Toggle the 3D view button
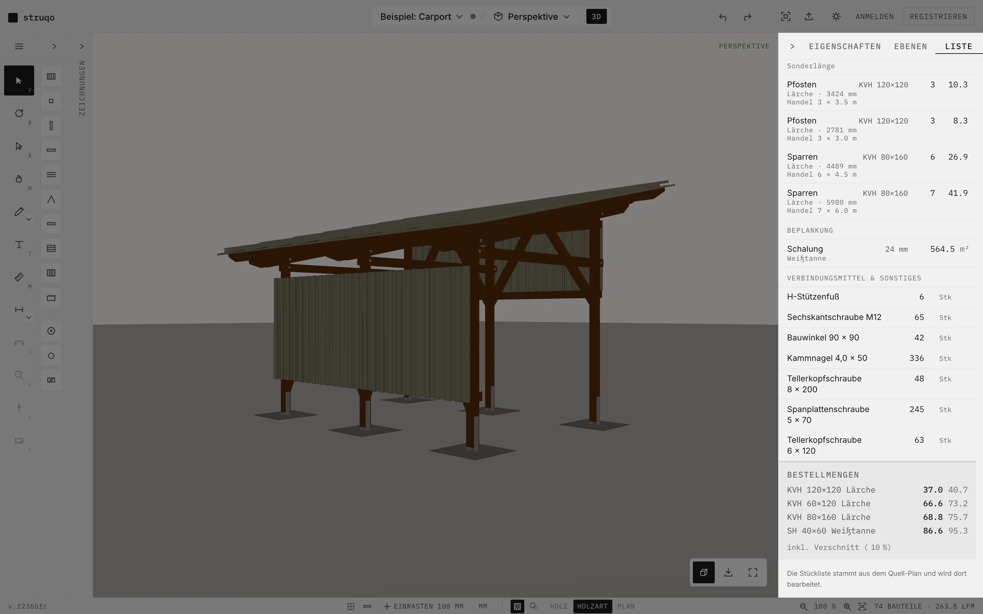The height and width of the screenshot is (614, 983). point(596,17)
